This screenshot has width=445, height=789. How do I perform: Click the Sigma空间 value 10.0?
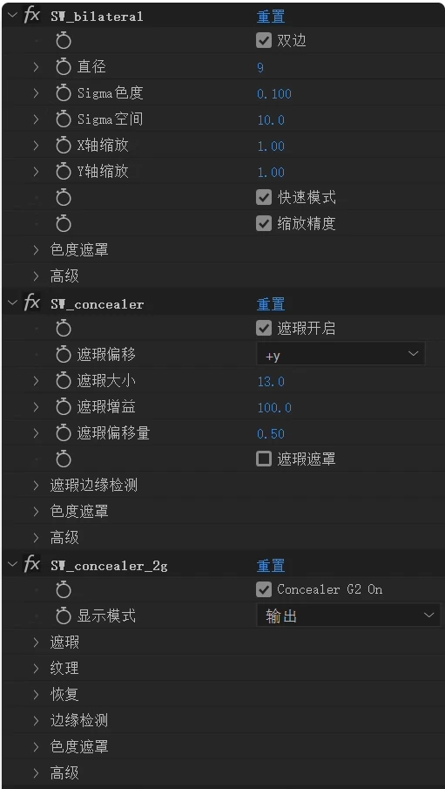pyautogui.click(x=271, y=119)
